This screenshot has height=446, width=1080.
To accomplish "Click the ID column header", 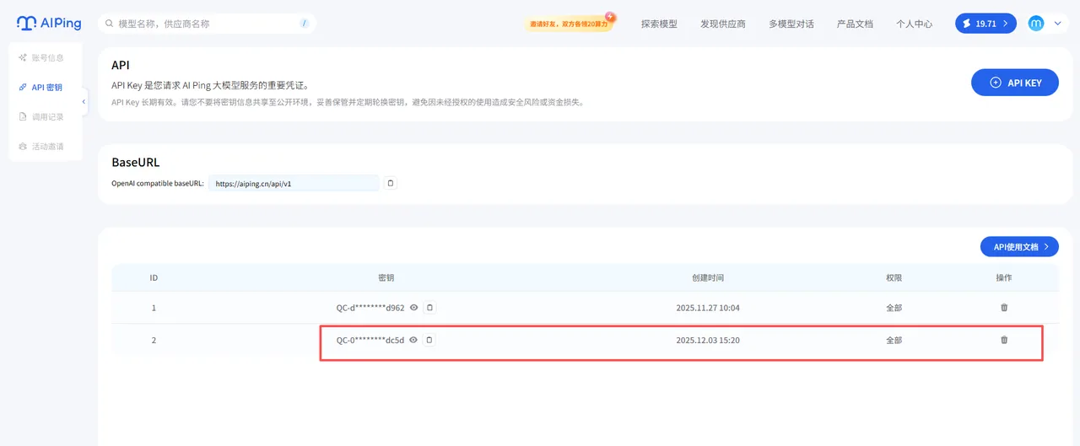I will tap(154, 277).
